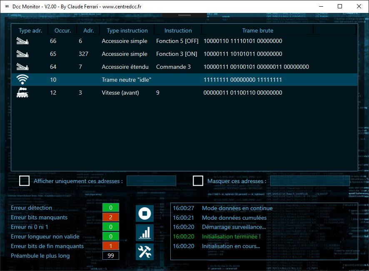Select the 'Vitesse (avant)' instruction type cell

(x=120, y=93)
